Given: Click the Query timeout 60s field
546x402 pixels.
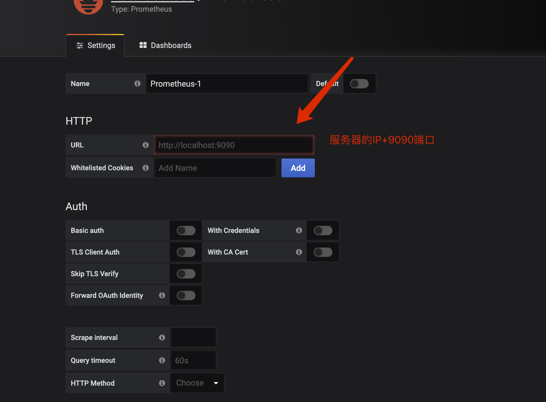Looking at the screenshot, I should (x=193, y=360).
